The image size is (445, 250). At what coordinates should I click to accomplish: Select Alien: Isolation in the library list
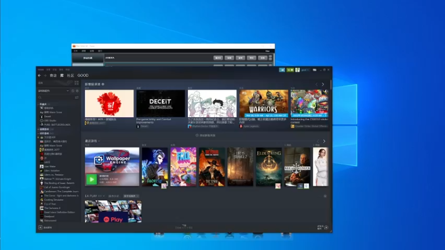[52, 171]
